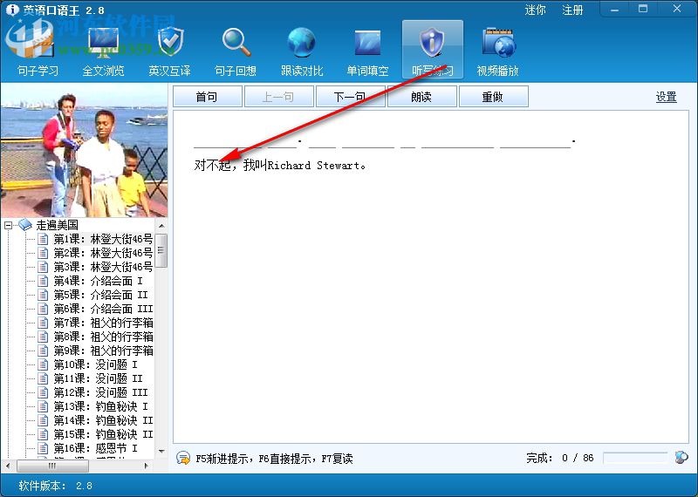Open the 设置 settings link
The image size is (698, 497).
click(x=667, y=97)
